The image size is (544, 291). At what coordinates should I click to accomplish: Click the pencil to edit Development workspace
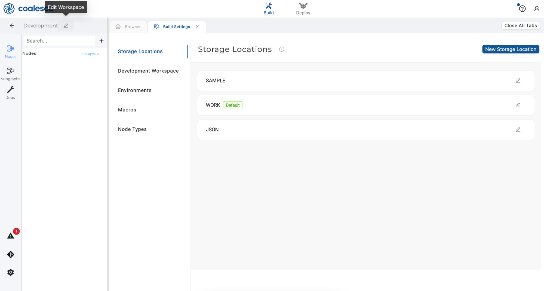click(66, 26)
